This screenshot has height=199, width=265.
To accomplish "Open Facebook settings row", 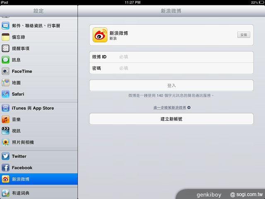I will [x=39, y=167].
